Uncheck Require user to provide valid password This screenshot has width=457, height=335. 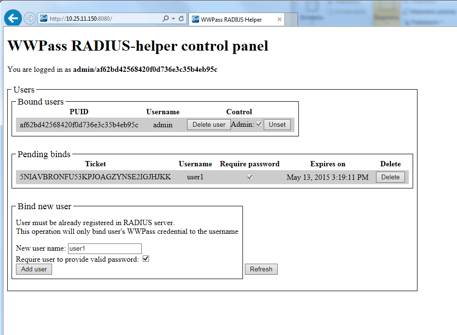[x=146, y=259]
